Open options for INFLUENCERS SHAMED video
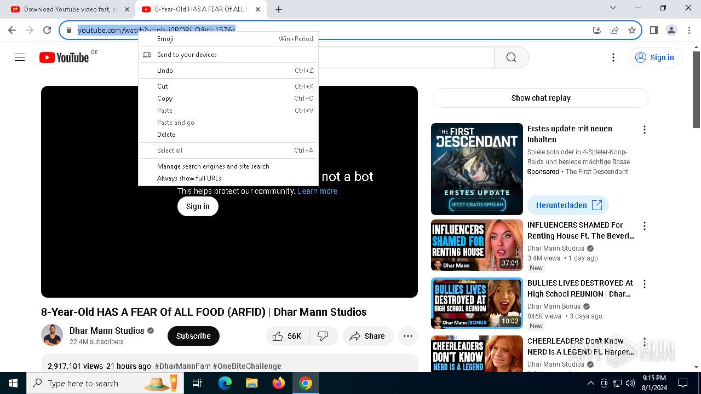The width and height of the screenshot is (701, 394). (x=645, y=226)
